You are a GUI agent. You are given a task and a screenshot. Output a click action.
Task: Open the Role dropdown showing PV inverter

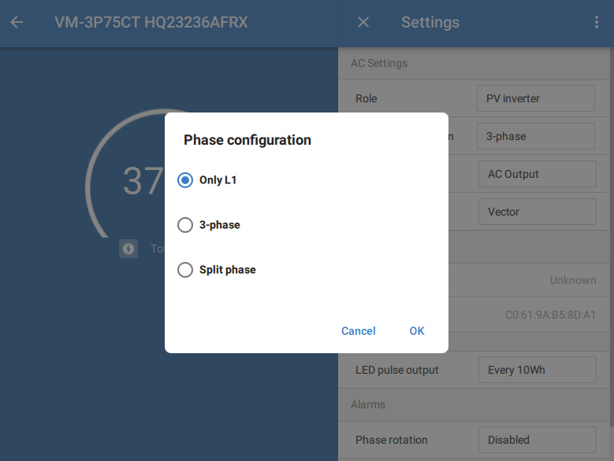pos(535,98)
